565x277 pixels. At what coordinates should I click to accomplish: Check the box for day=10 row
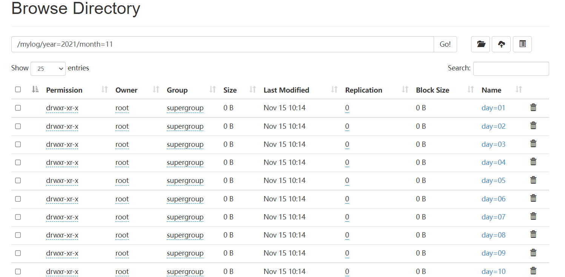tap(18, 271)
